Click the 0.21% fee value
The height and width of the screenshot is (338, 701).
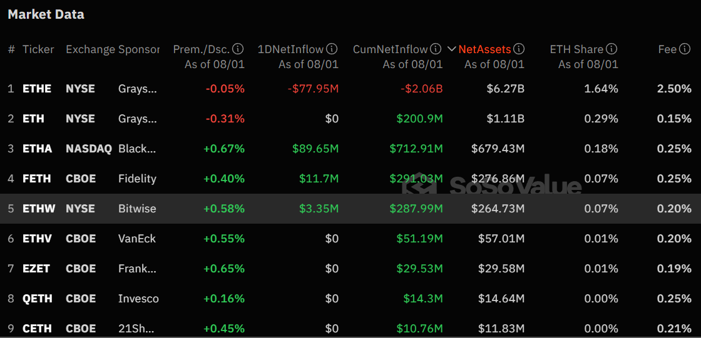point(674,329)
